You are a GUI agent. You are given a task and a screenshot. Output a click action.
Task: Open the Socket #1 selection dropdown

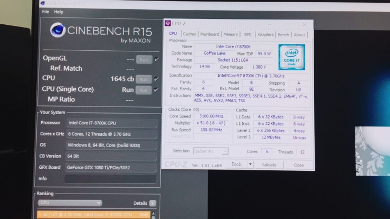[211, 151]
